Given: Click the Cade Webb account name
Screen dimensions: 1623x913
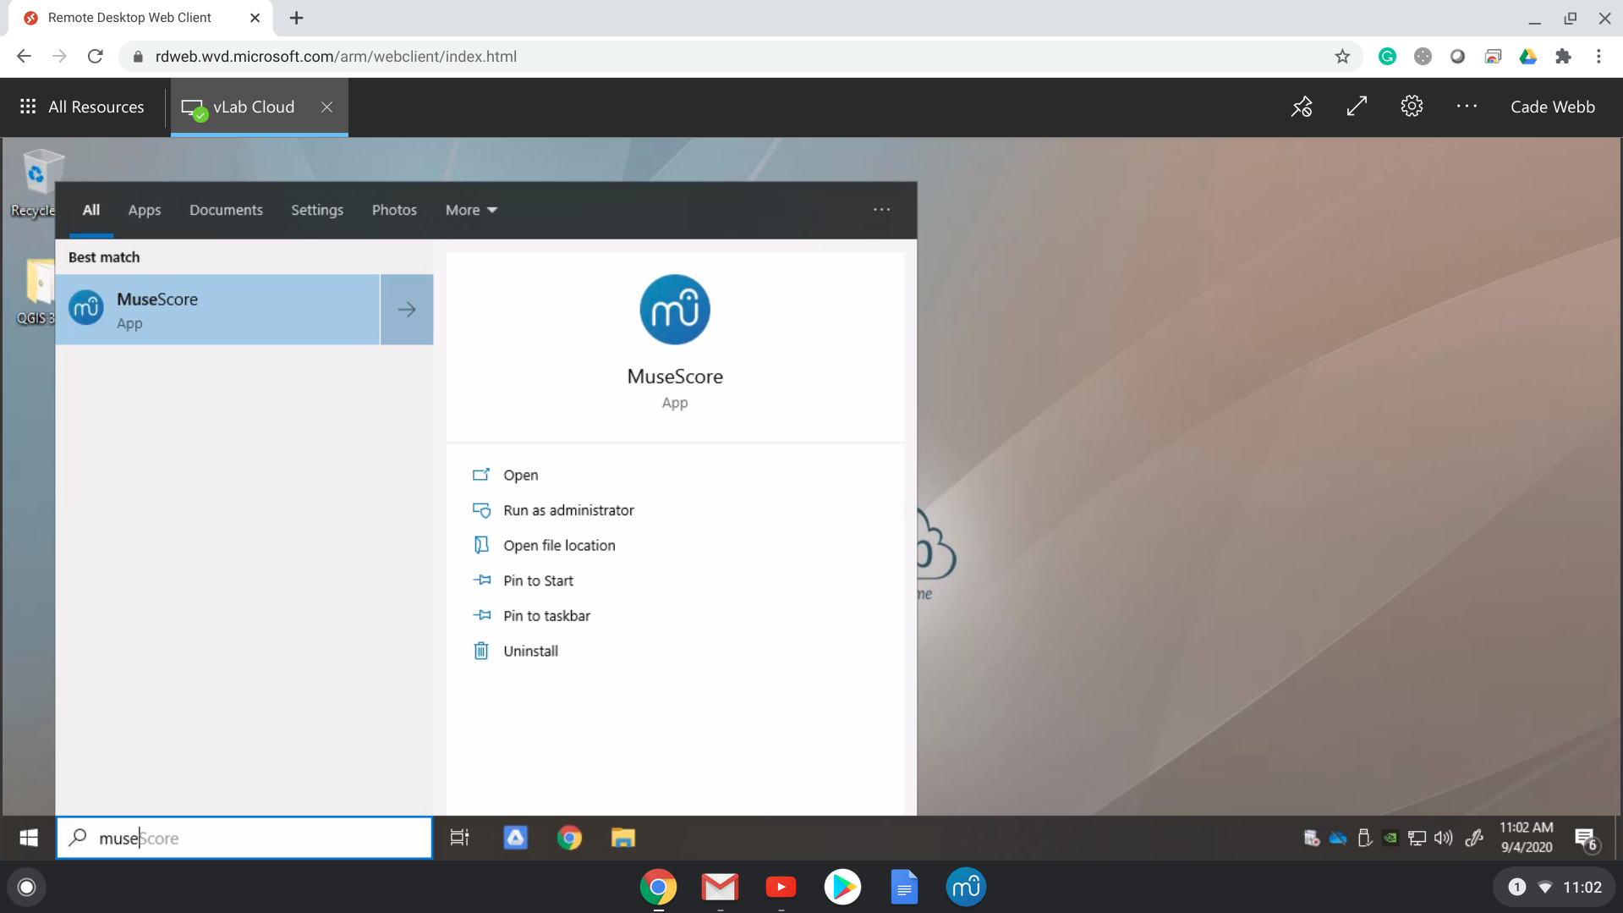Looking at the screenshot, I should (x=1553, y=107).
